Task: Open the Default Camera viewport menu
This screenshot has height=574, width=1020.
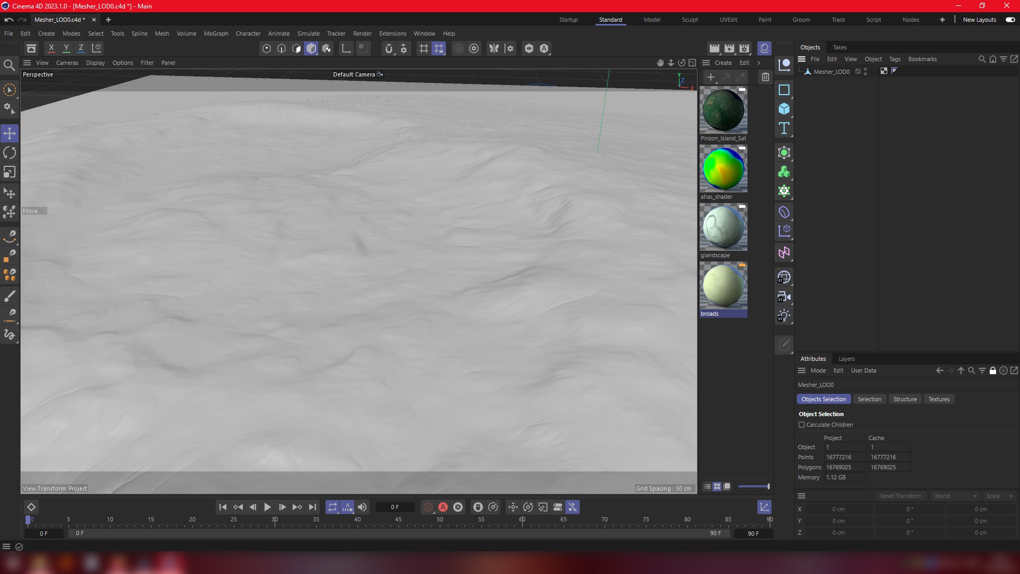Action: click(x=358, y=74)
